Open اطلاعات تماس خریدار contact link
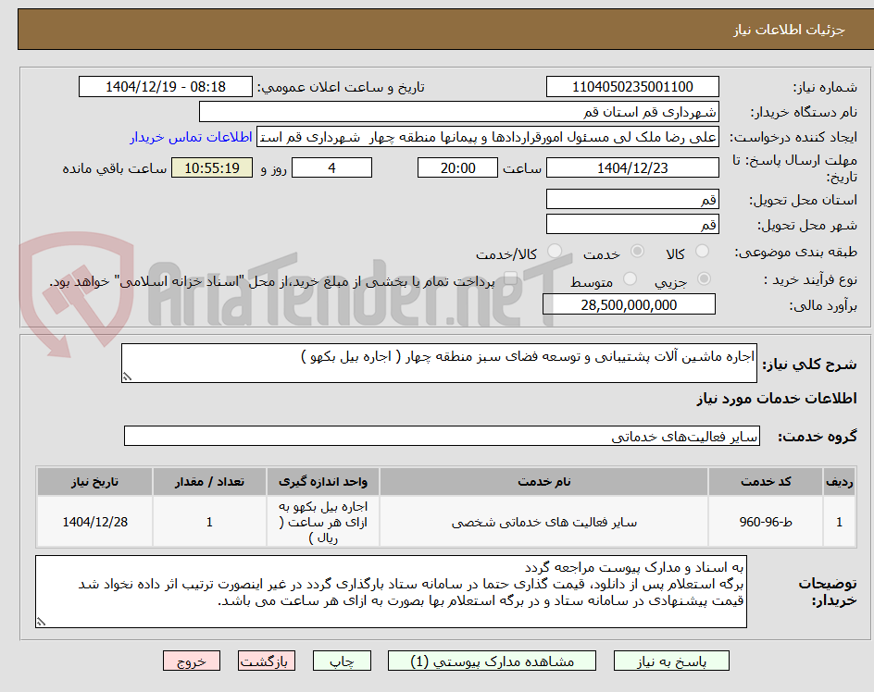The image size is (874, 692). tap(191, 137)
